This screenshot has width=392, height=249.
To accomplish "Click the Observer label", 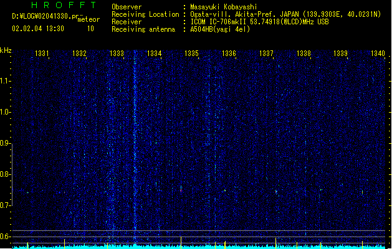I will 127,7.
